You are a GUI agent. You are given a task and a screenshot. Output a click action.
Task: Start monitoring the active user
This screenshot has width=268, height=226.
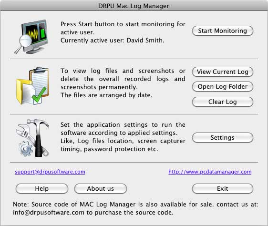point(223,31)
